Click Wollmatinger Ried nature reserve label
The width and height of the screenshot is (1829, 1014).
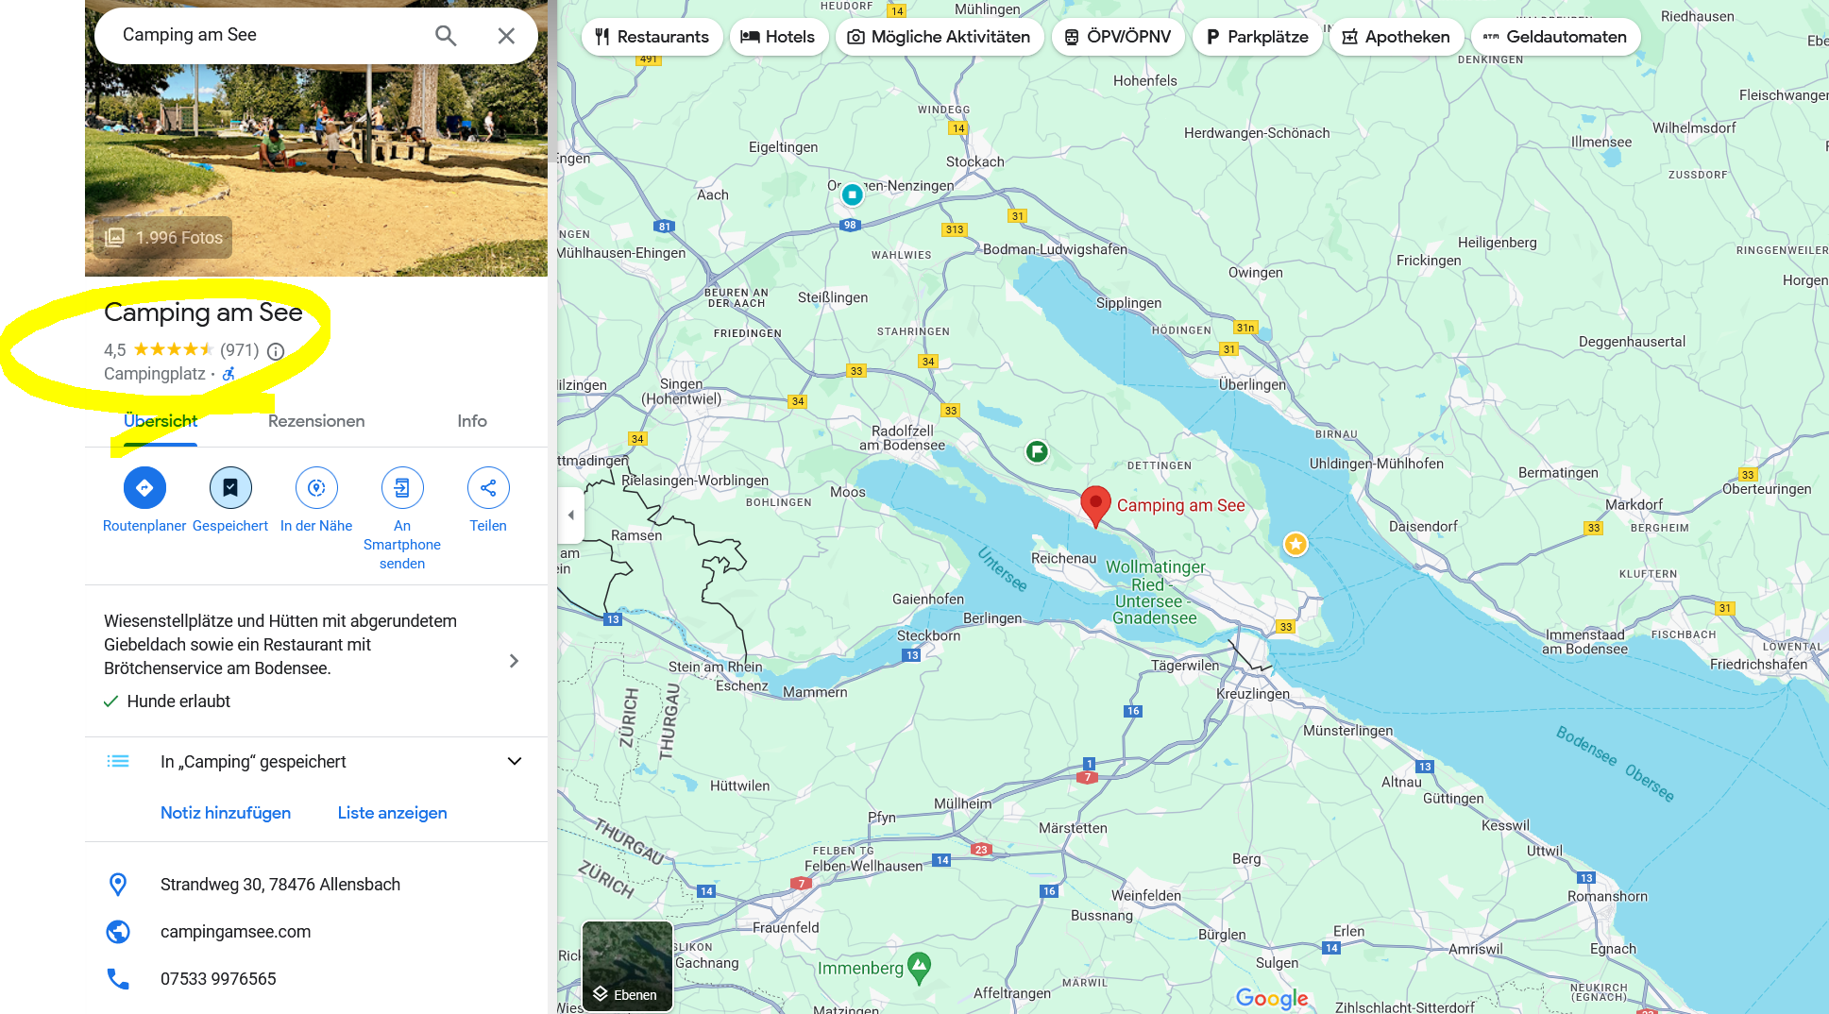click(1156, 593)
